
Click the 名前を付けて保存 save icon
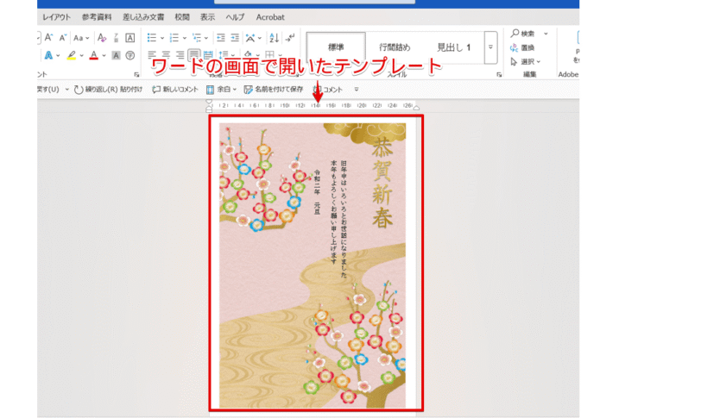pos(248,90)
